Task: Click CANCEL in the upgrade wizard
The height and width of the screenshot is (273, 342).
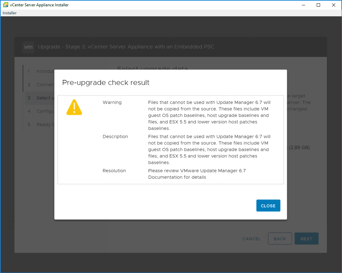Action: click(x=252, y=239)
